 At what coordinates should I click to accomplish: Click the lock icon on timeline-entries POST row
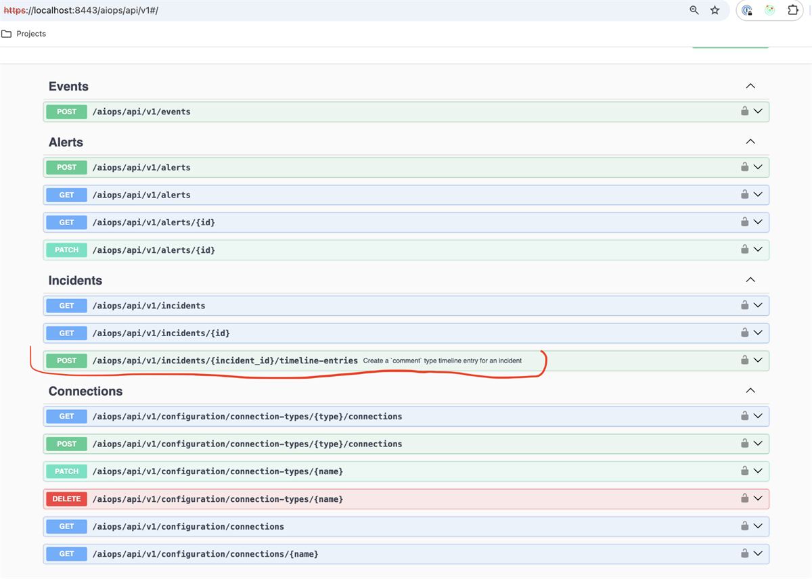(744, 360)
